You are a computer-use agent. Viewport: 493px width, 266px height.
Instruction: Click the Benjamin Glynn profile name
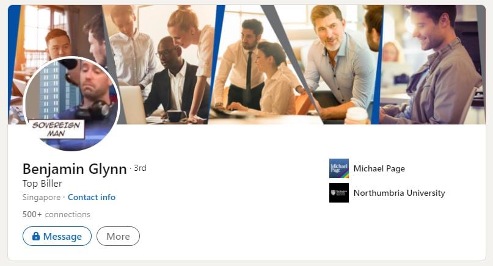[x=75, y=169]
